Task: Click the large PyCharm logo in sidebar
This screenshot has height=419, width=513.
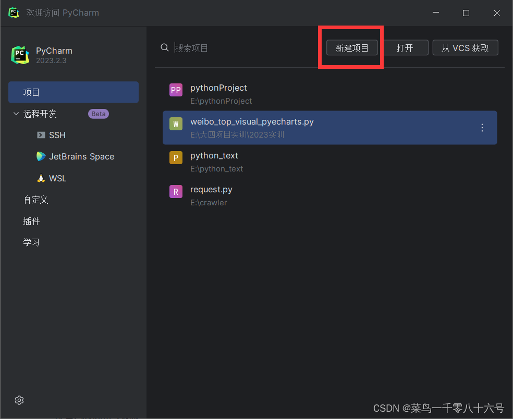Action: click(20, 55)
